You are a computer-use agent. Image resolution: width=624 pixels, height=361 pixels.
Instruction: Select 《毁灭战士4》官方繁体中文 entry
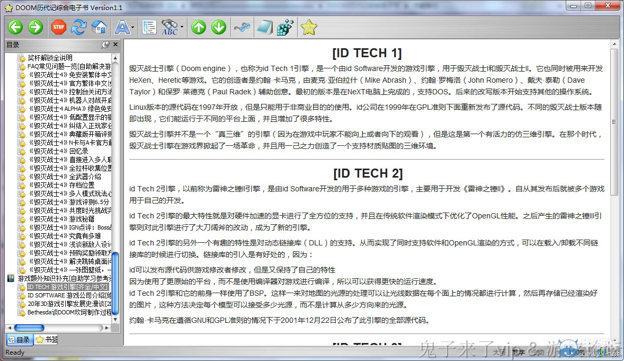coord(69,83)
